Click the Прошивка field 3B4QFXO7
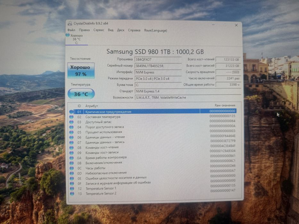 click(x=158, y=60)
